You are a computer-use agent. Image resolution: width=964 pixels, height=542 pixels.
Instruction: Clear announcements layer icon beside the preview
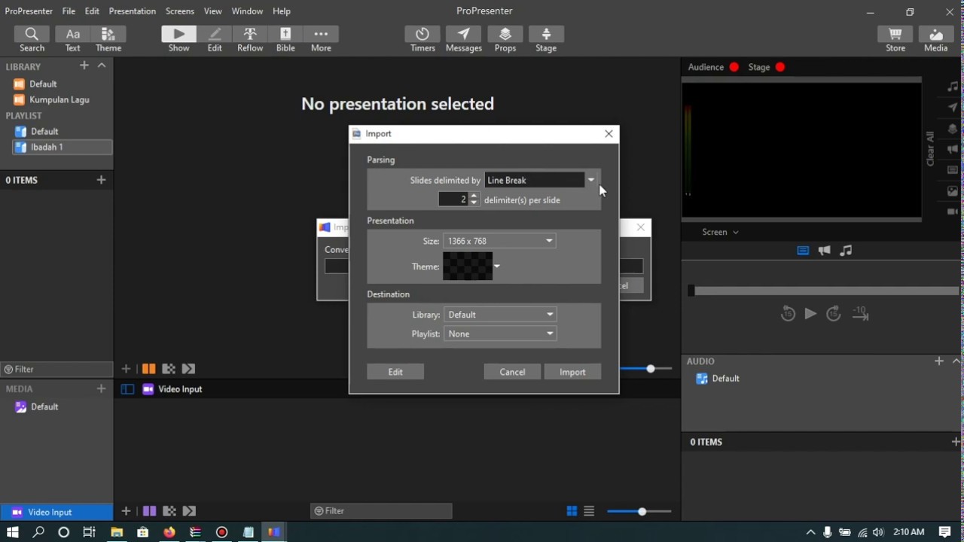[953, 149]
